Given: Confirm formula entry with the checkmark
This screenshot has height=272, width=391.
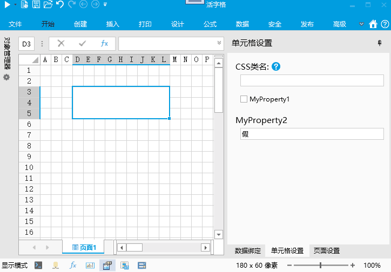Looking at the screenshot, I should 82,44.
